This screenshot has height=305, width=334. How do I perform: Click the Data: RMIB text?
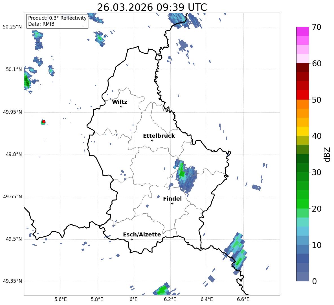[41, 24]
